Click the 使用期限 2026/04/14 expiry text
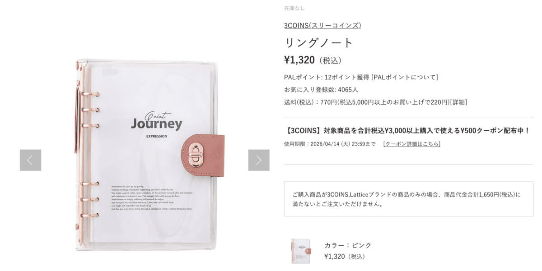542x271 pixels. click(x=330, y=144)
